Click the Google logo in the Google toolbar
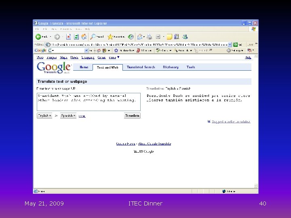 click(x=40, y=50)
